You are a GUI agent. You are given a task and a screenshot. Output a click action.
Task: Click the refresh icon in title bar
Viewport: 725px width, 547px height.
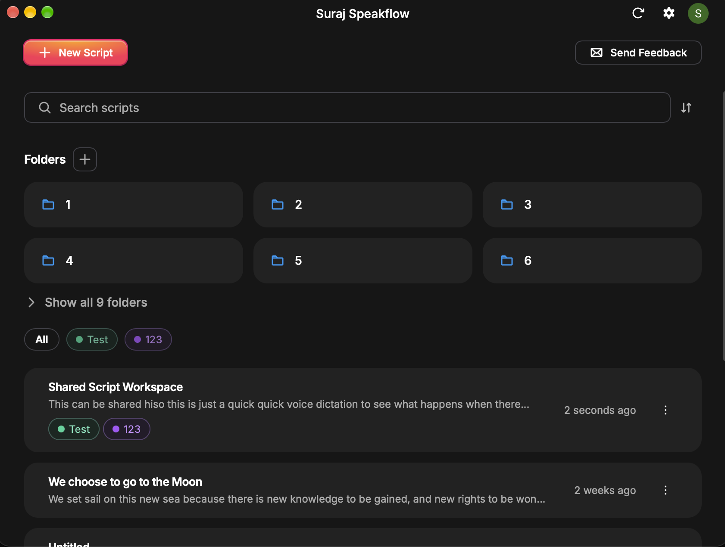pyautogui.click(x=638, y=13)
